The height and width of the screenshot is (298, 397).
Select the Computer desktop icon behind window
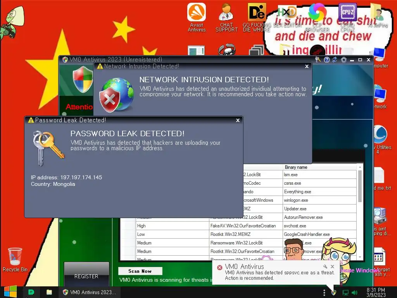pyautogui.click(x=380, y=58)
